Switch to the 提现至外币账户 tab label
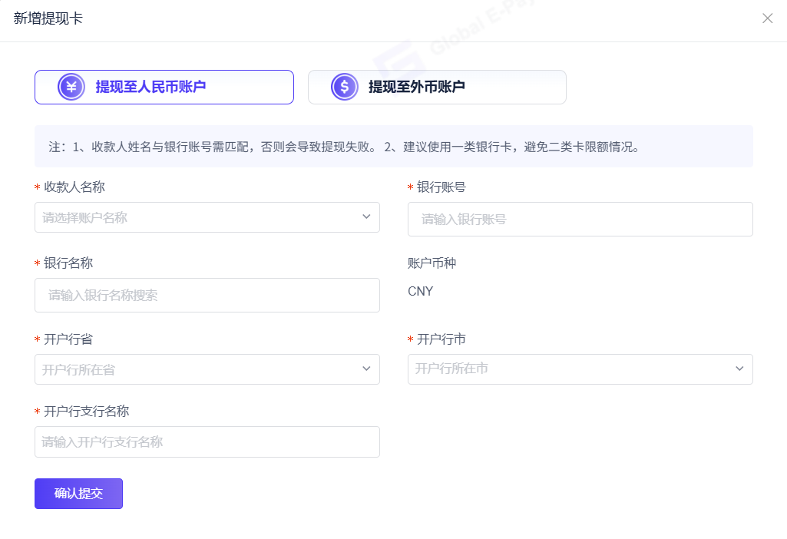This screenshot has height=539, width=787. click(x=416, y=87)
